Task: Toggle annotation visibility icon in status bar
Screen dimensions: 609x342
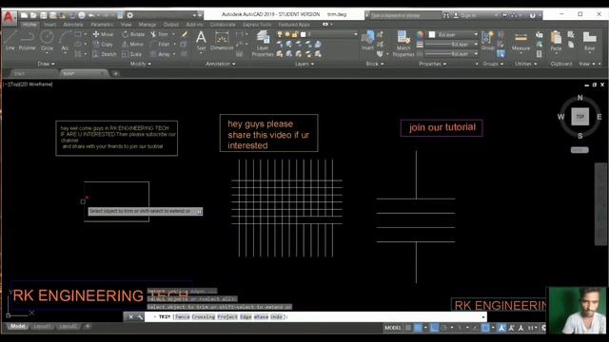Action: coord(501,328)
